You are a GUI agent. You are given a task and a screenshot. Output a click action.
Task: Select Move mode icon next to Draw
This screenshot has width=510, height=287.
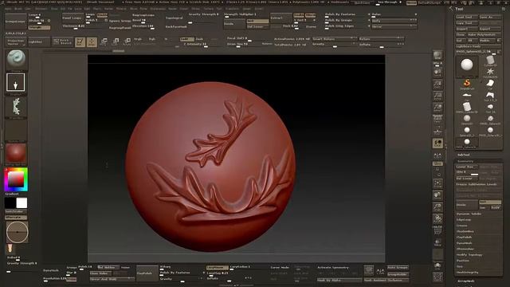(x=104, y=41)
